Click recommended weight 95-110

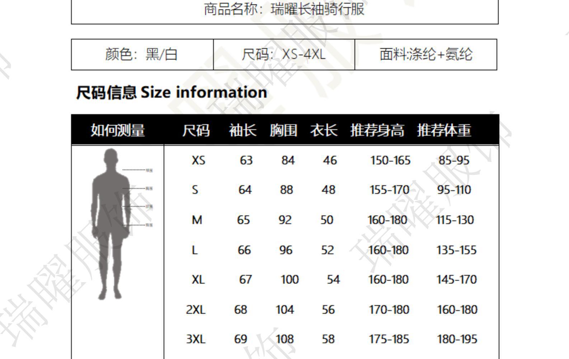click(x=454, y=190)
